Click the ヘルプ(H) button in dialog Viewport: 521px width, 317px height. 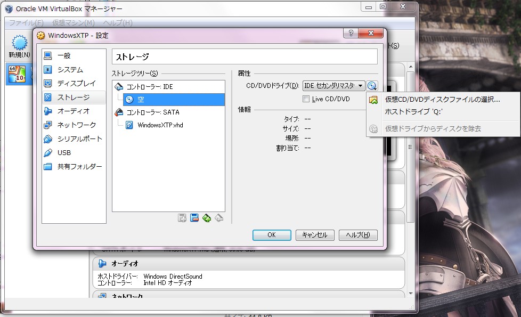click(358, 235)
